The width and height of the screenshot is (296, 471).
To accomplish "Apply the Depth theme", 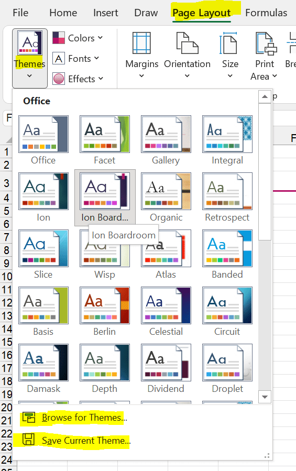I will [x=105, y=368].
